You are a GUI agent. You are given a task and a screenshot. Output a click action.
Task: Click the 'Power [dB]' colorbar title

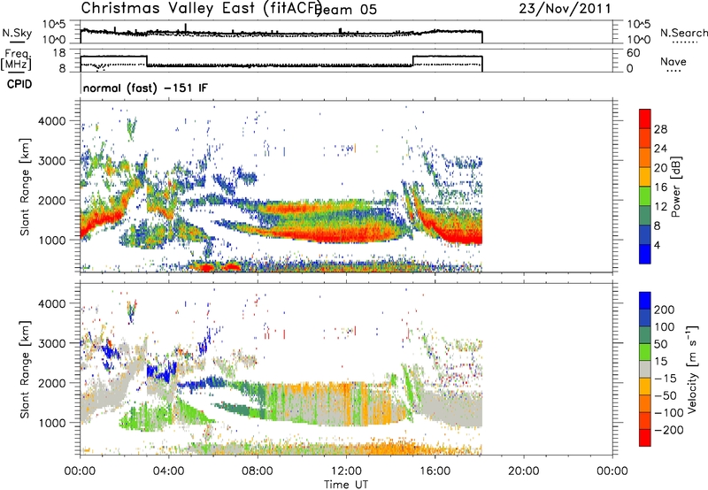coord(676,187)
